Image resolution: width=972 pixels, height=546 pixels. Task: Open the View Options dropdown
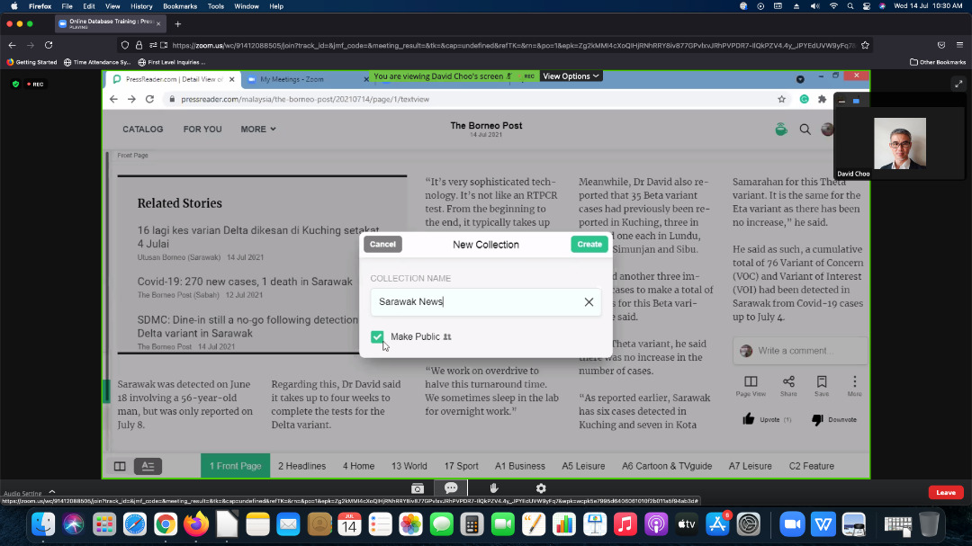coord(571,76)
